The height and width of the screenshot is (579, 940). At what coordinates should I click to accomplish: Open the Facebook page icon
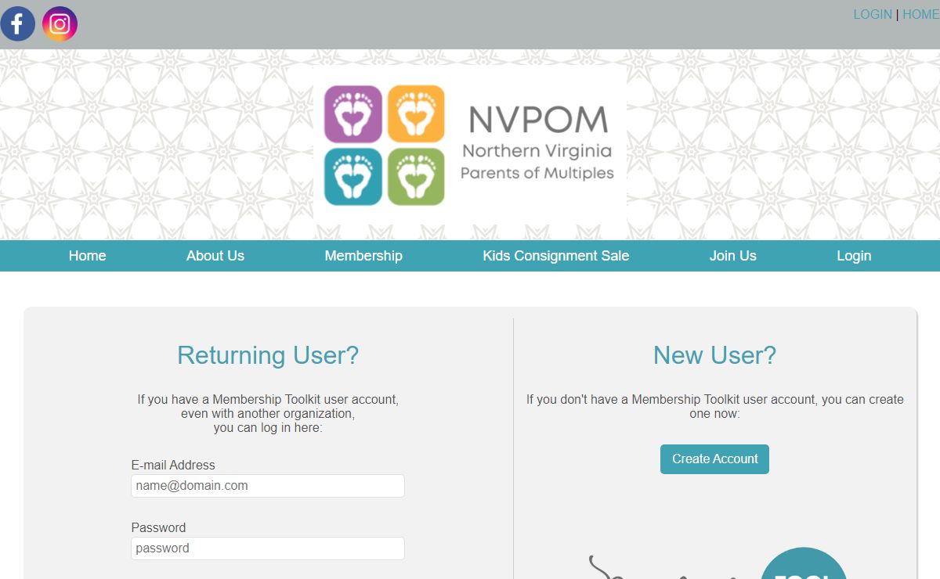pyautogui.click(x=18, y=23)
